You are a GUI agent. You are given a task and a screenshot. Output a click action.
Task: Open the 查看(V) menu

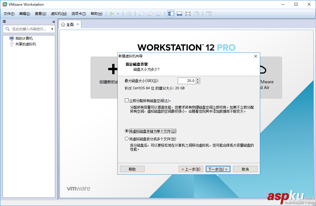(x=41, y=14)
